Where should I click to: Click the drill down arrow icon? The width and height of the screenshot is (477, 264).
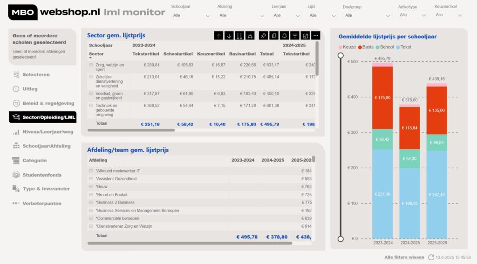pos(229,36)
